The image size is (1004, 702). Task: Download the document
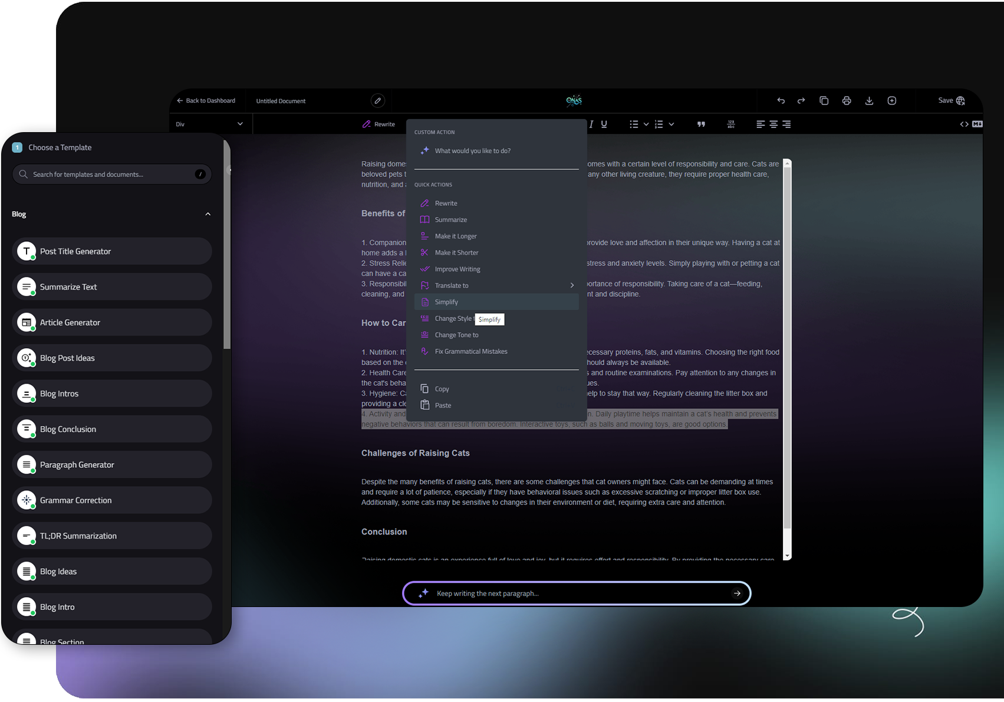coord(869,101)
